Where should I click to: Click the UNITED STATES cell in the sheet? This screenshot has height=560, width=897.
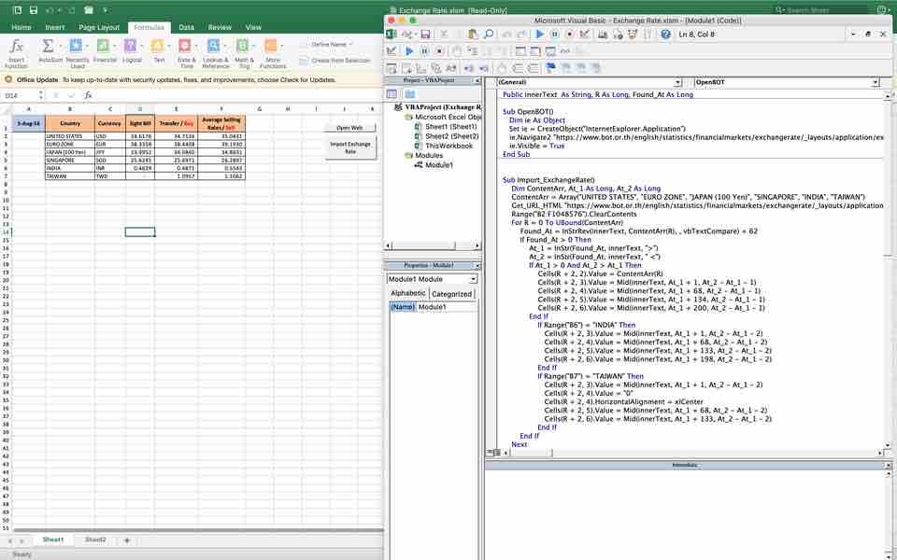[x=70, y=136]
